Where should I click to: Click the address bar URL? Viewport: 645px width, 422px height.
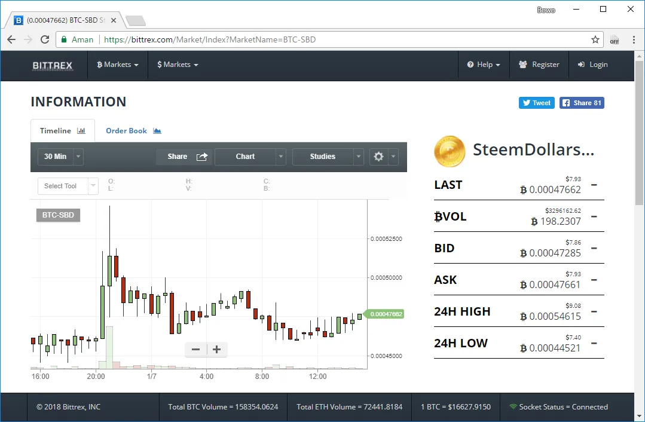click(210, 39)
